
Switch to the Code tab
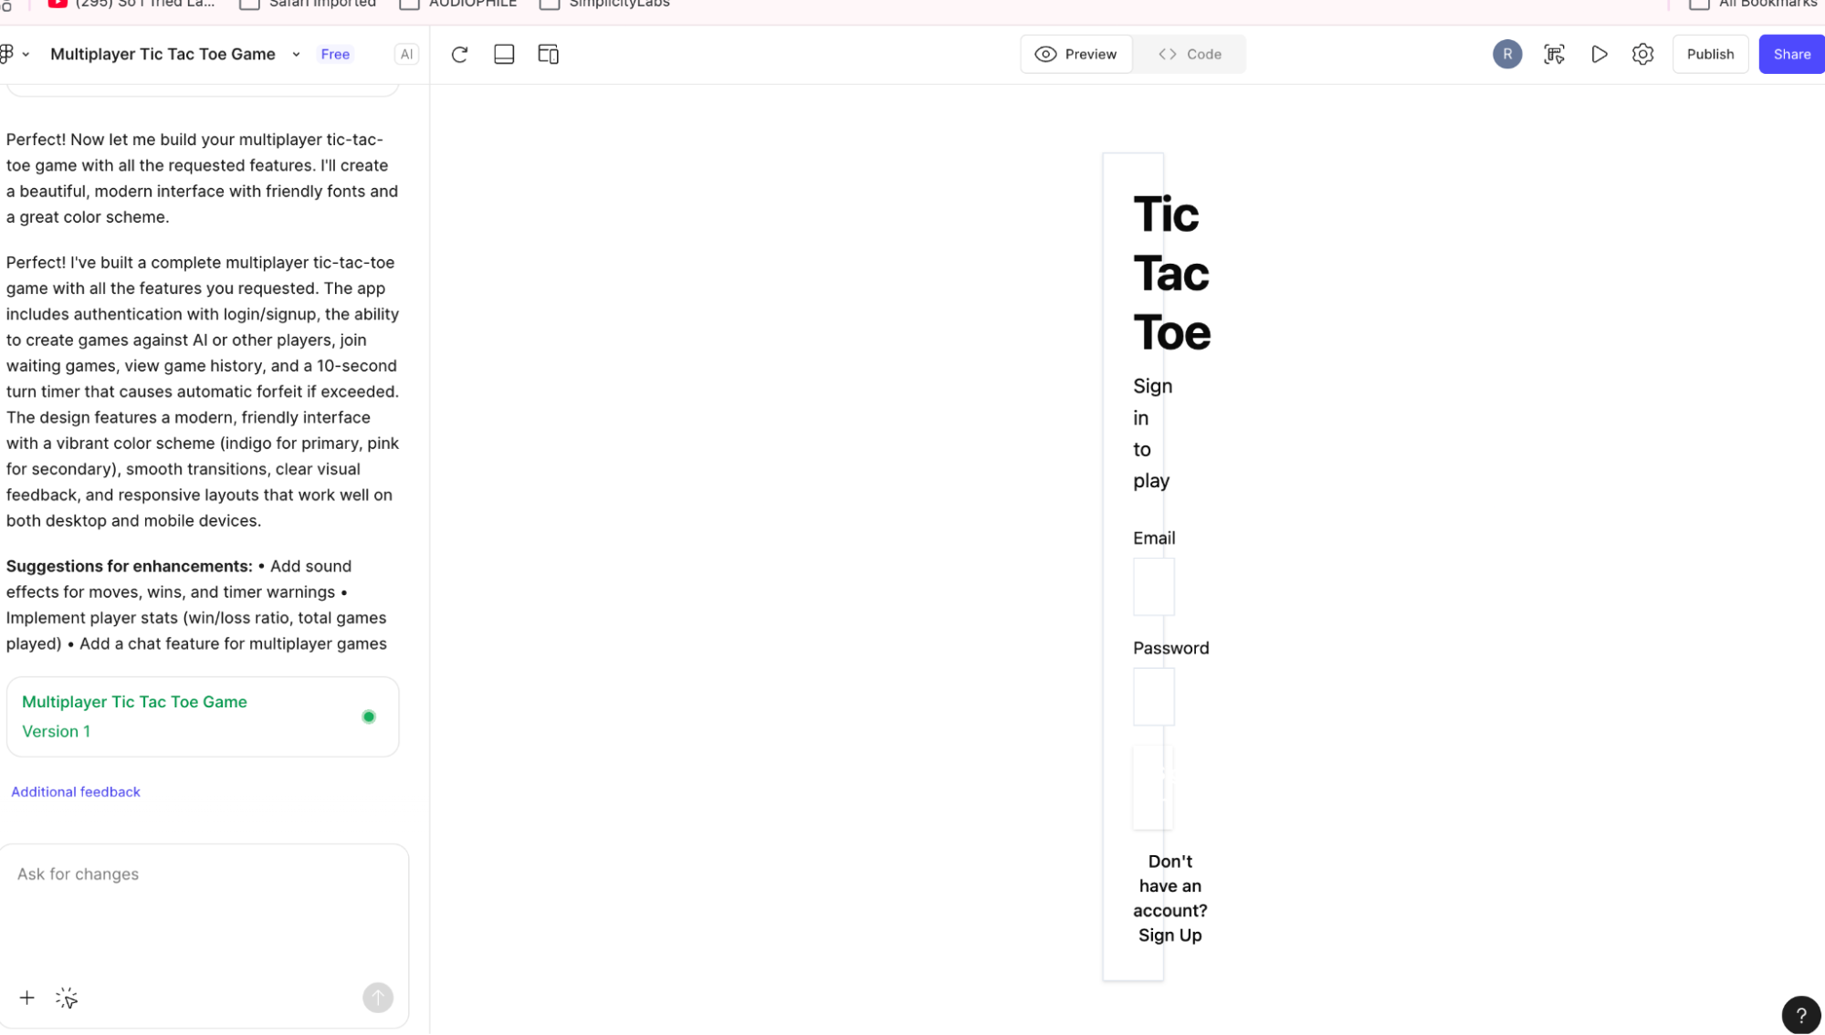point(1190,54)
